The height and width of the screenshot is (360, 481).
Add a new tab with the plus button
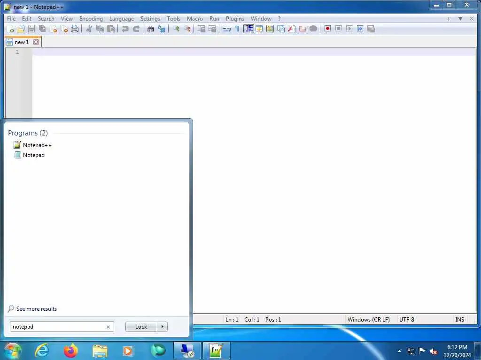click(449, 19)
